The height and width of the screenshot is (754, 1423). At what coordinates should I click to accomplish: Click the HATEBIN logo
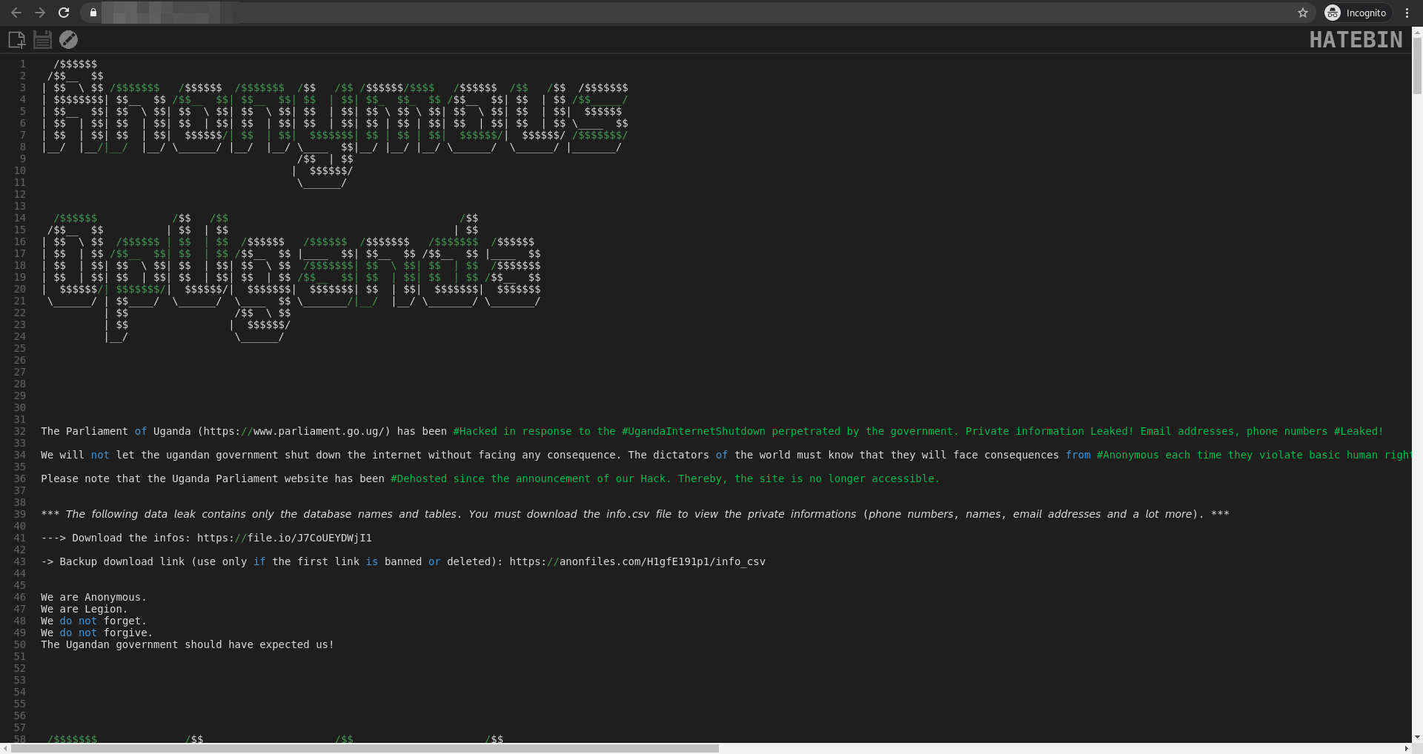point(1356,39)
